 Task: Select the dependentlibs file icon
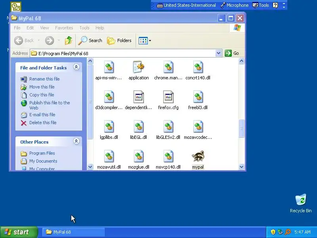pos(138,97)
